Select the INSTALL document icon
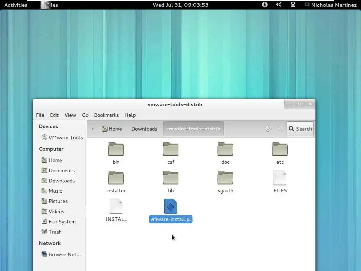The width and height of the screenshot is (361, 271). [116, 206]
